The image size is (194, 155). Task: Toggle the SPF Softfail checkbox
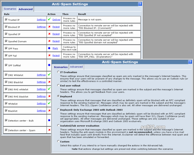point(6,65)
